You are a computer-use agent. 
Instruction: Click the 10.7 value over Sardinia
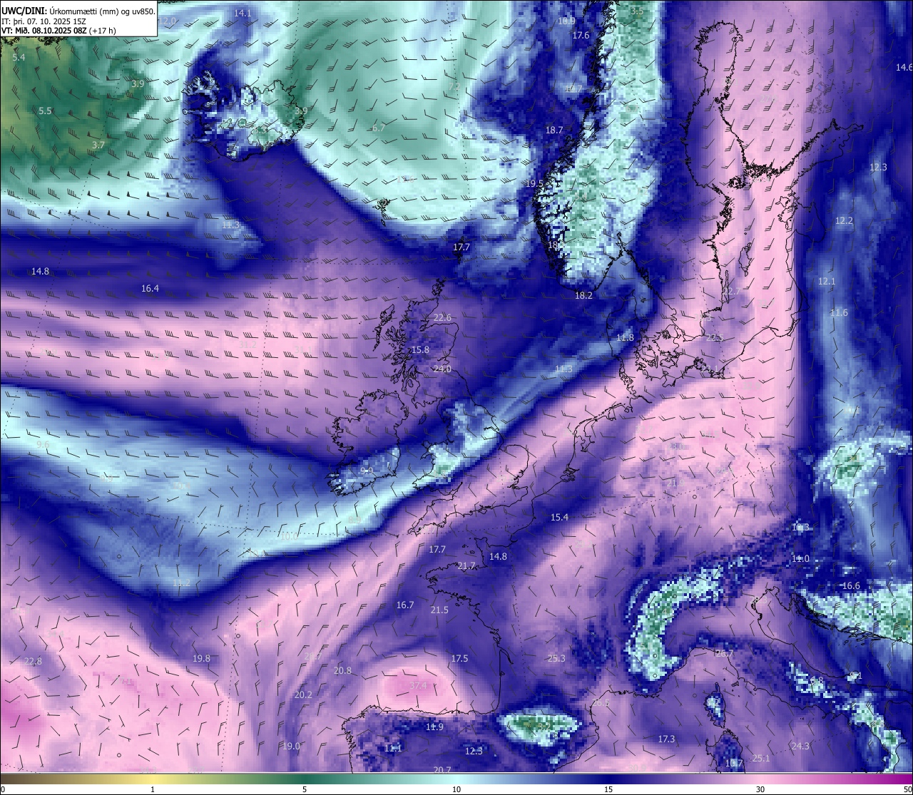[734, 763]
